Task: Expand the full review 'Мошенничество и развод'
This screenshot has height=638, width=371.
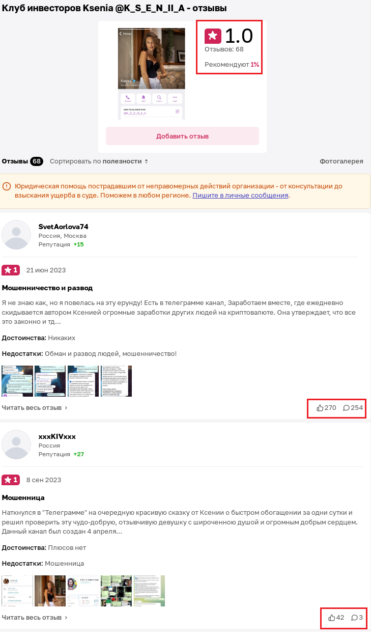Action: pos(35,408)
